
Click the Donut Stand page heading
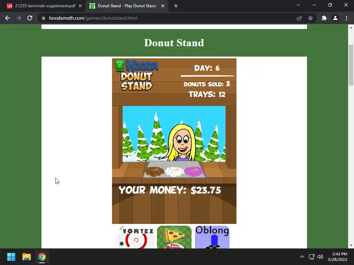coord(174,43)
